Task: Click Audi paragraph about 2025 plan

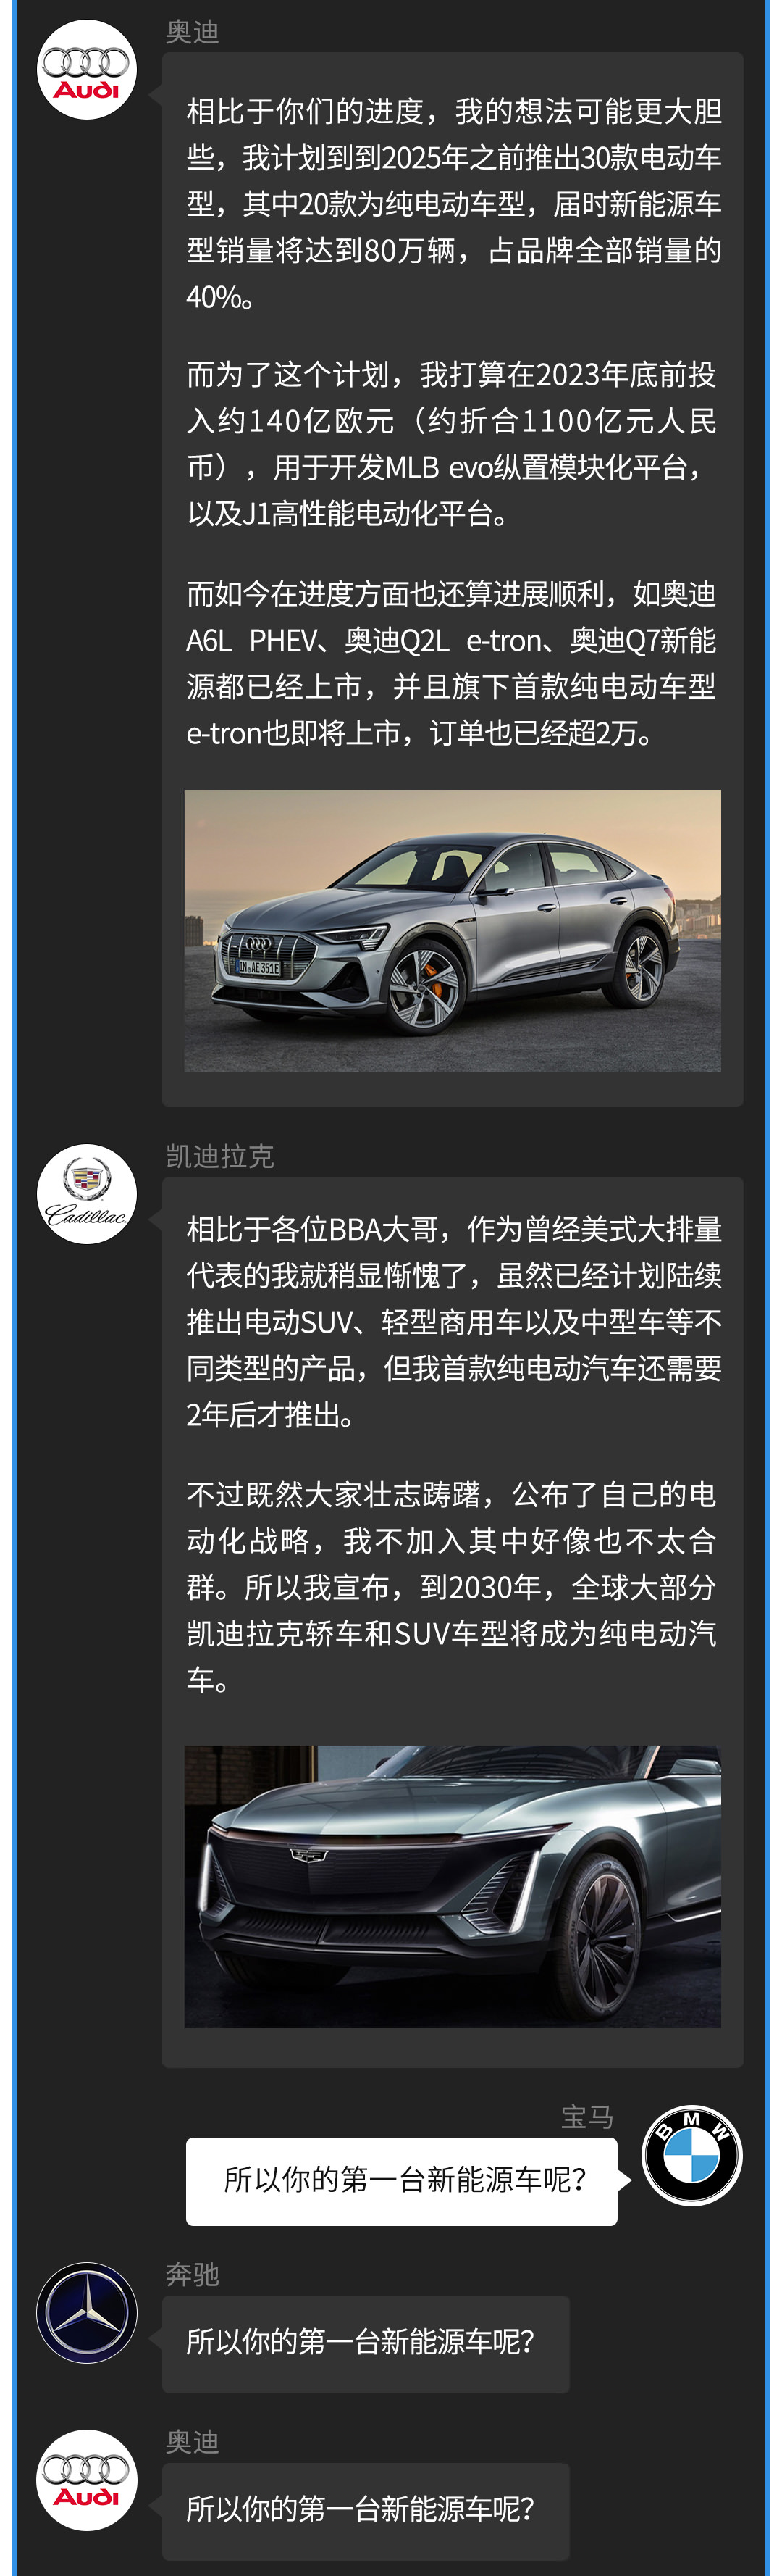Action: pyautogui.click(x=453, y=204)
